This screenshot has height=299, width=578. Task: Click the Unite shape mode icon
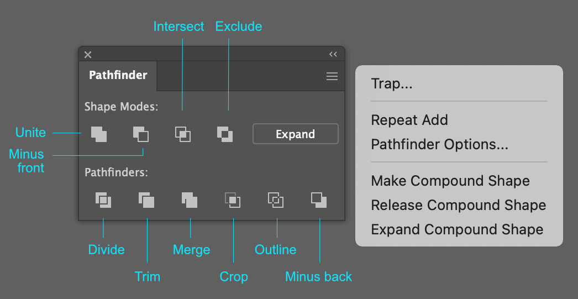pyautogui.click(x=99, y=134)
